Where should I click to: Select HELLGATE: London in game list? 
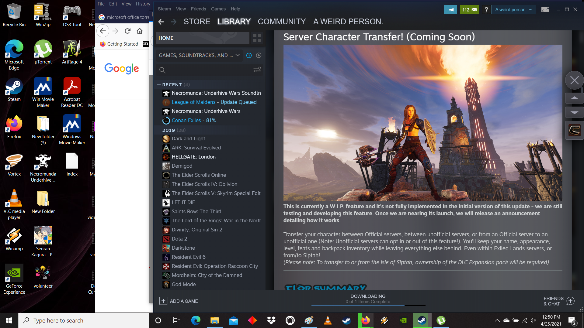coord(193,157)
